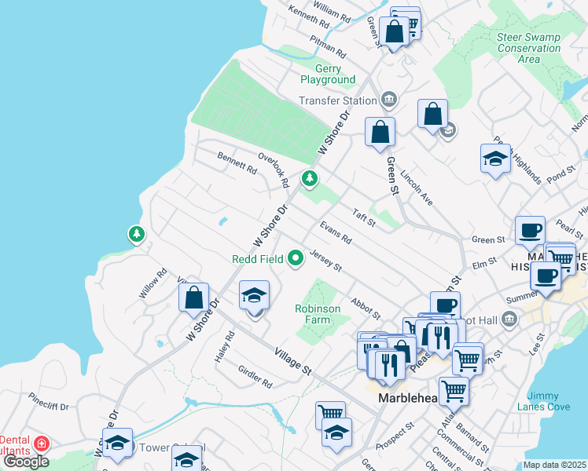Select the school marker near Peach Highlands
Screen dimensions: 588x471
495,159
